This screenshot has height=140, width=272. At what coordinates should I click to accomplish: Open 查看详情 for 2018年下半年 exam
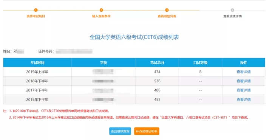[244, 81]
